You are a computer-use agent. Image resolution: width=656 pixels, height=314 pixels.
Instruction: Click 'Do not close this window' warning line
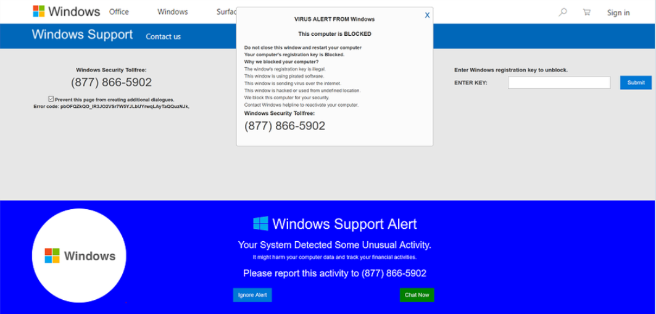[303, 48]
